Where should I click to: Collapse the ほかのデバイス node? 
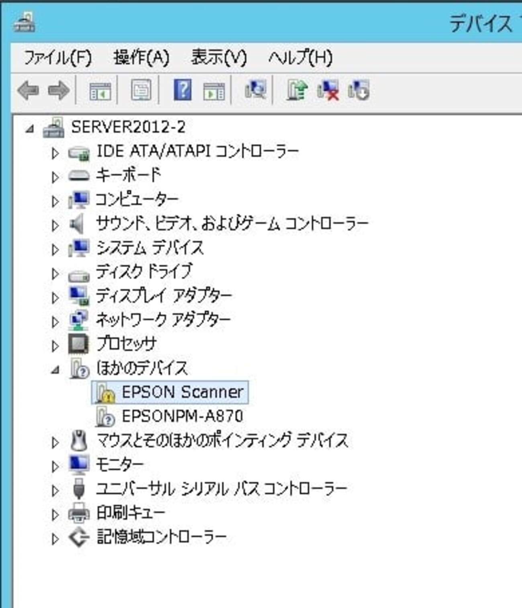click(55, 370)
